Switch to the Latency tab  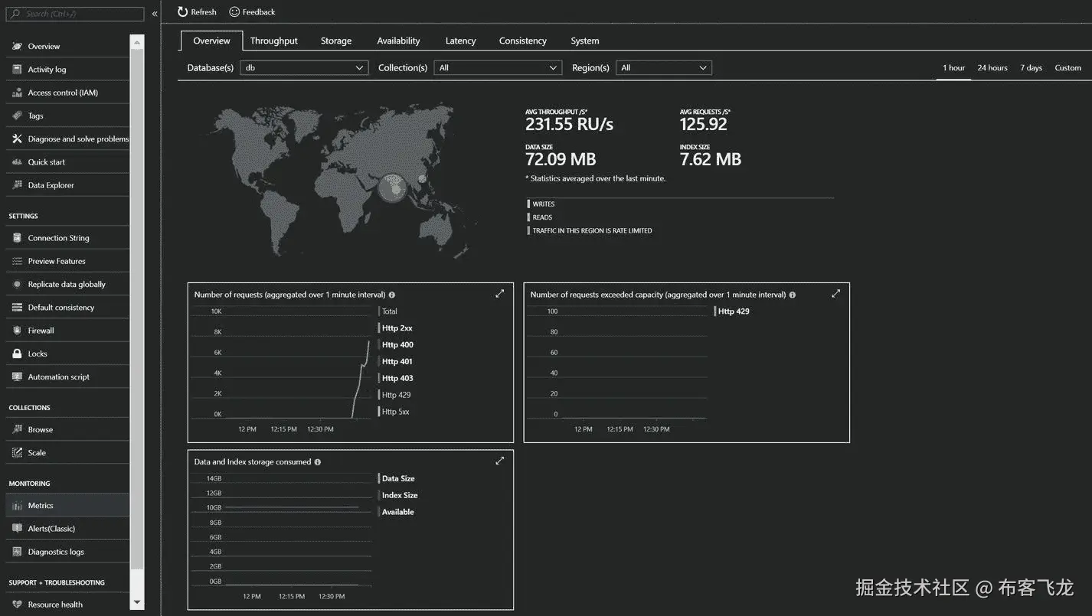click(460, 41)
